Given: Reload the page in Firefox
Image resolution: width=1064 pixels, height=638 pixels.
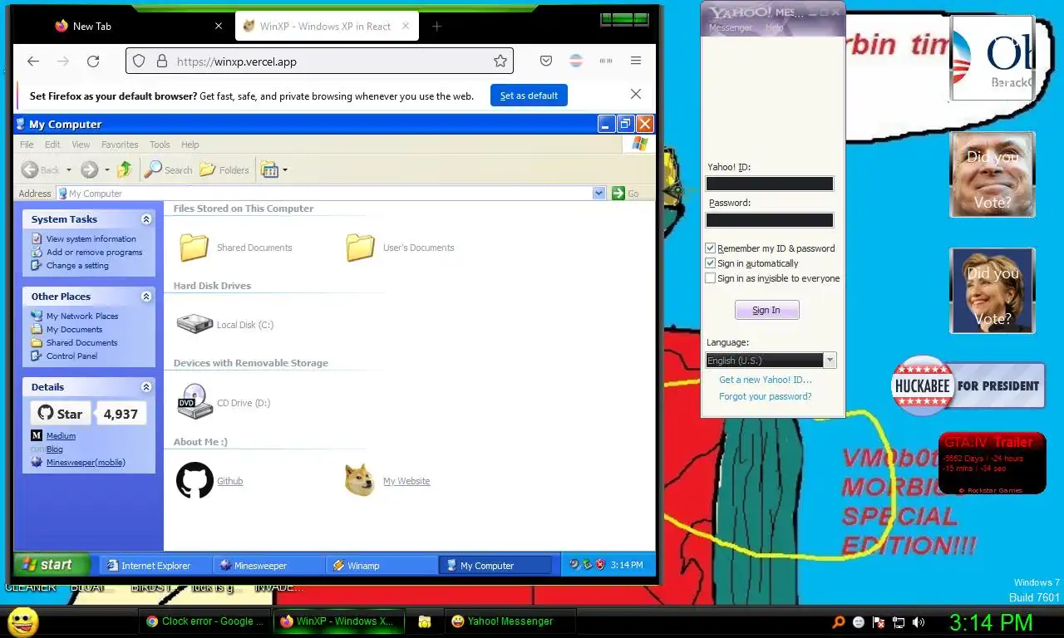Looking at the screenshot, I should pos(93,61).
